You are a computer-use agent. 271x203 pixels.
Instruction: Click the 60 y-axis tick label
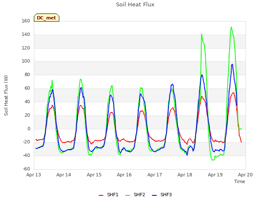tap(27, 88)
